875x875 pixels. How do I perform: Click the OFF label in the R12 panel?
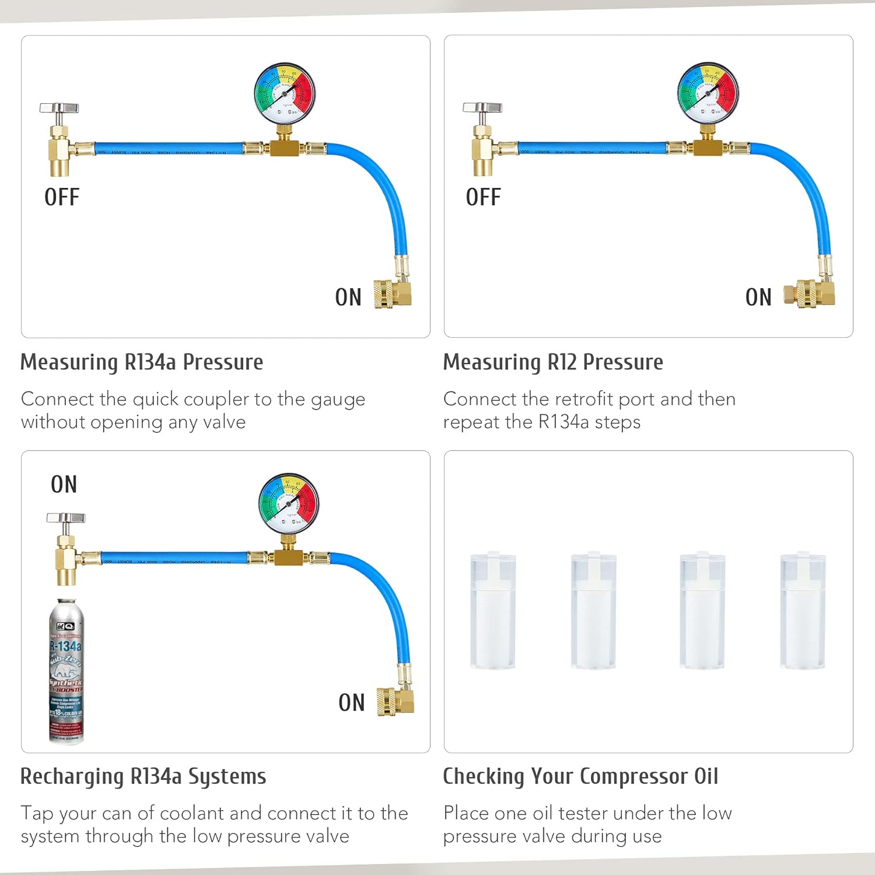tap(483, 197)
